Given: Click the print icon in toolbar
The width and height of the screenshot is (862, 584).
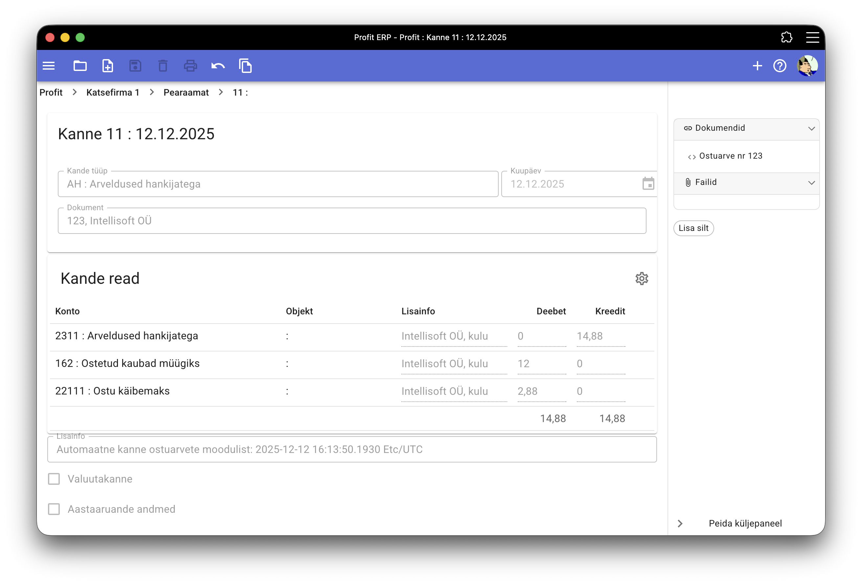Looking at the screenshot, I should [190, 66].
